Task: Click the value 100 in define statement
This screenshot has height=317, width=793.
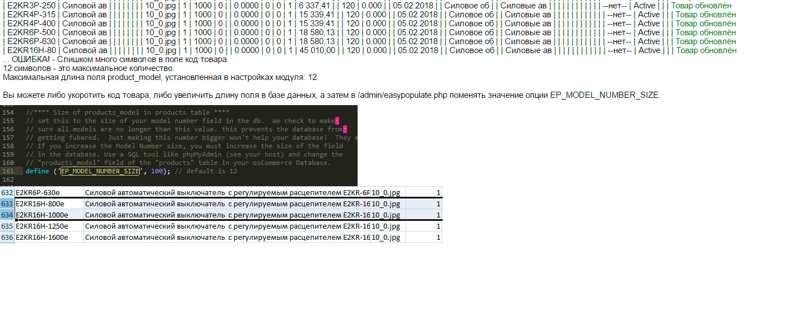Action: (157, 171)
